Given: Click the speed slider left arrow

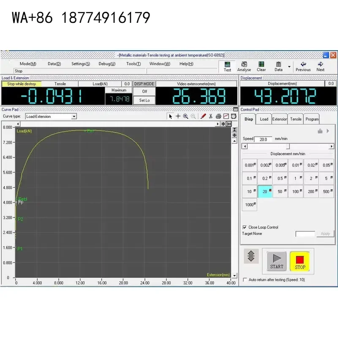Looking at the screenshot, I should click(245, 146).
